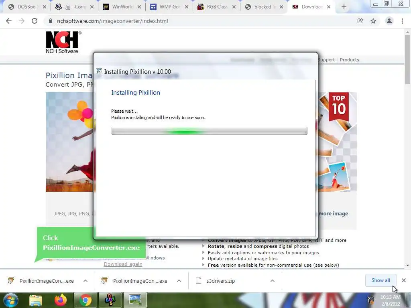The image size is (411, 308).
Task: Click 'Update metadata of image files' text
Action: [242, 259]
